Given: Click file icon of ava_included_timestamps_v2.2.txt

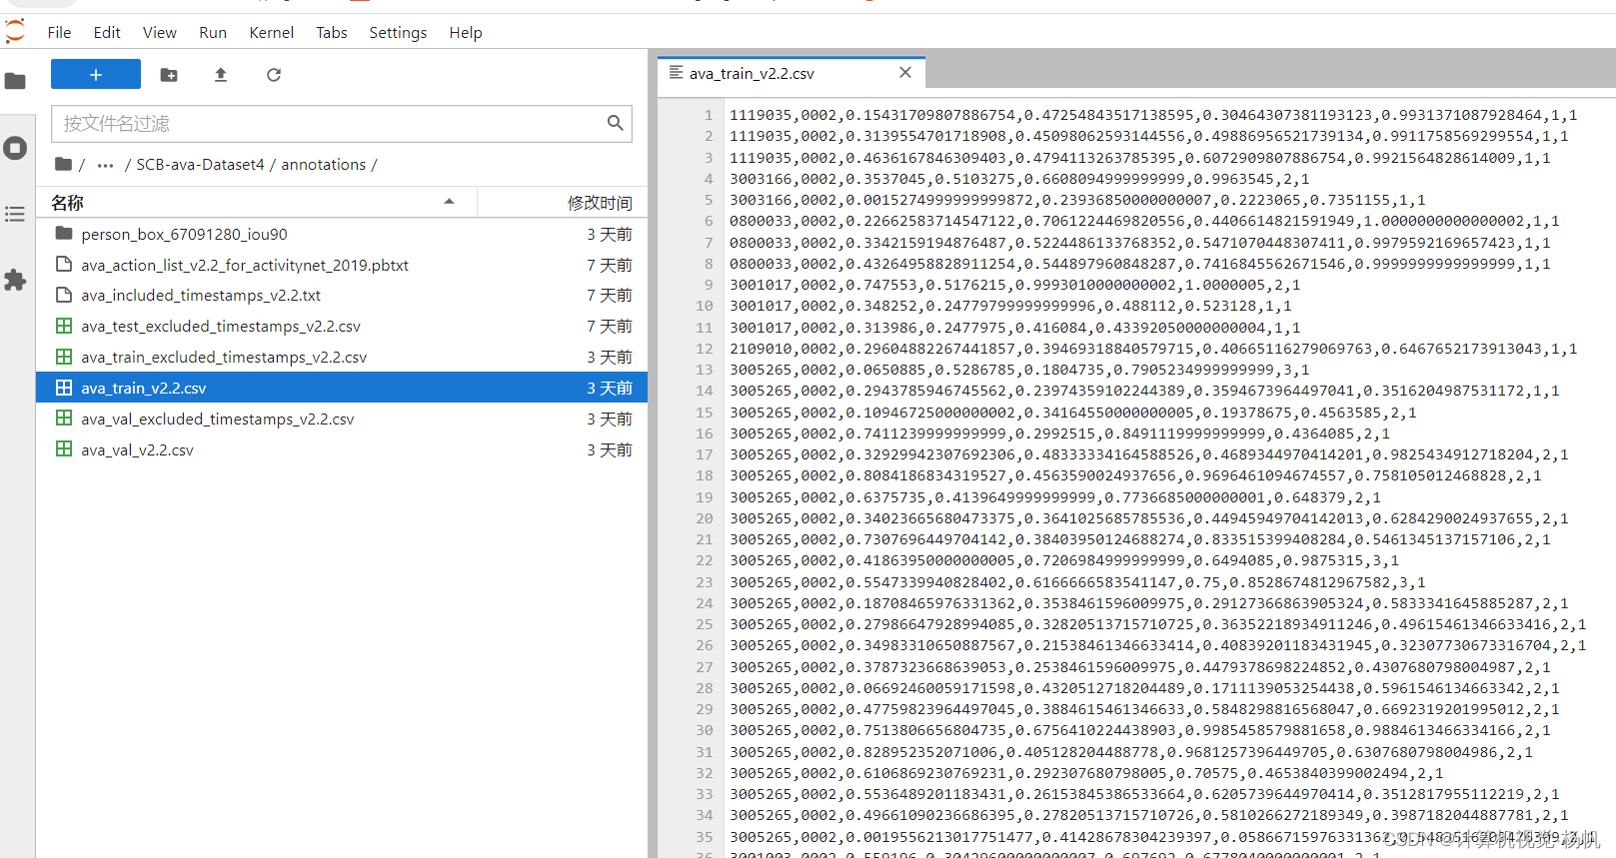Looking at the screenshot, I should click(x=64, y=296).
